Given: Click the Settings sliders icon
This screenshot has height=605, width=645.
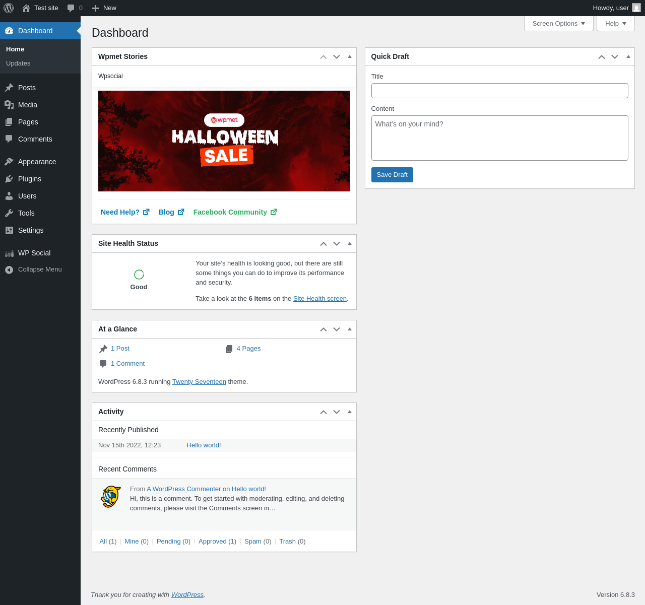Looking at the screenshot, I should click(x=9, y=230).
